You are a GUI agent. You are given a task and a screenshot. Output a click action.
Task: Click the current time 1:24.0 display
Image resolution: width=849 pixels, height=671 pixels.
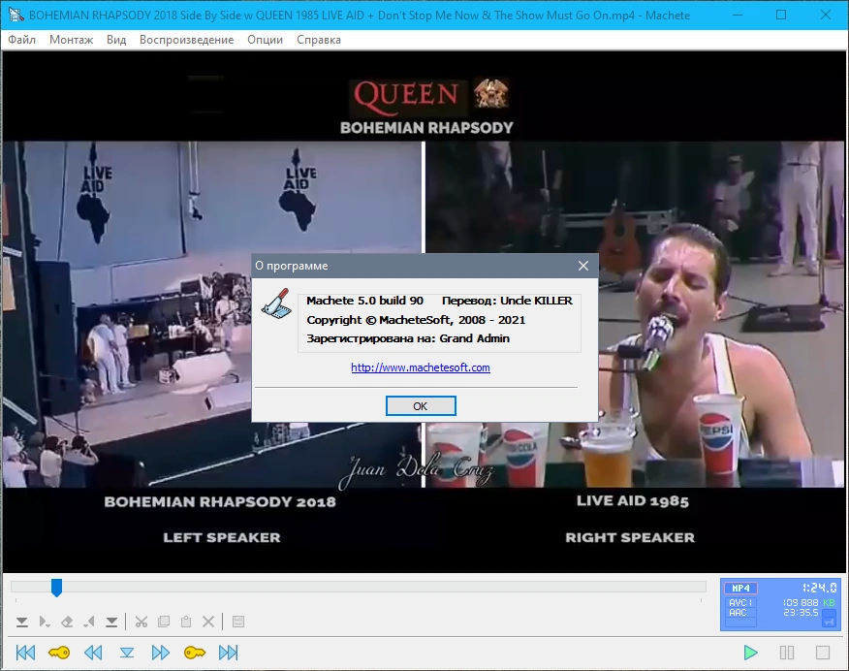click(819, 589)
